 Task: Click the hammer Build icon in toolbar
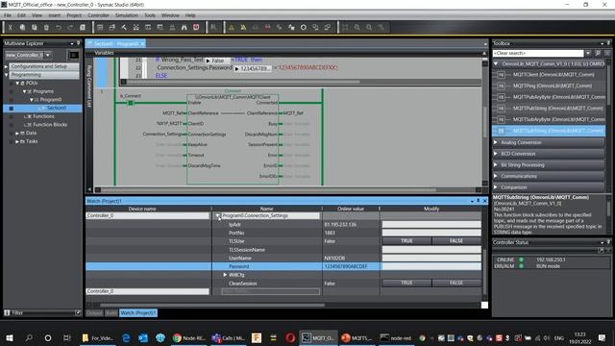pos(124,28)
